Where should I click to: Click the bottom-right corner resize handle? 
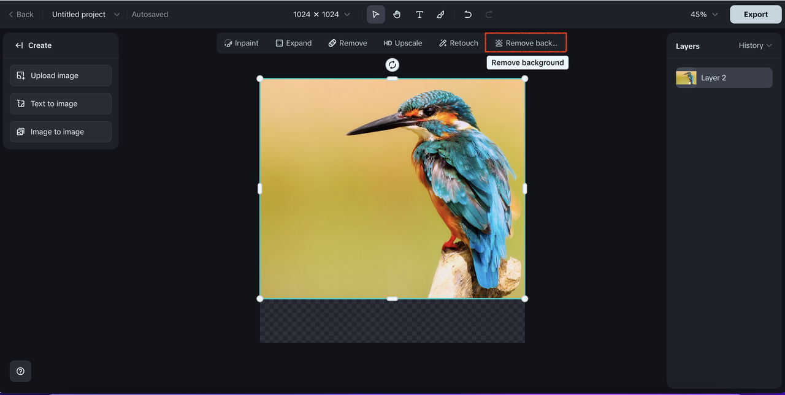pos(524,299)
